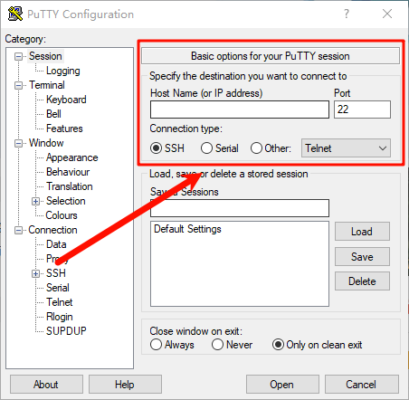Collapse the Terminal tree node

19,85
